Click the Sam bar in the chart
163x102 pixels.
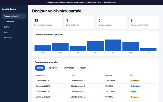point(131,46)
